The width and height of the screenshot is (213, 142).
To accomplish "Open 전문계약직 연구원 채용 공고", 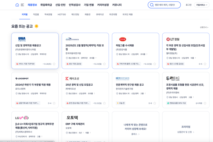I will click(130, 85).
